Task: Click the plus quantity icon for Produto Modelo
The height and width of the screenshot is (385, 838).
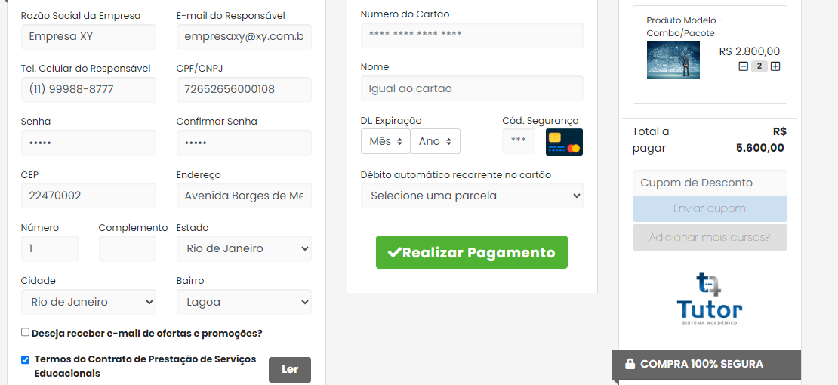Action: point(775,67)
